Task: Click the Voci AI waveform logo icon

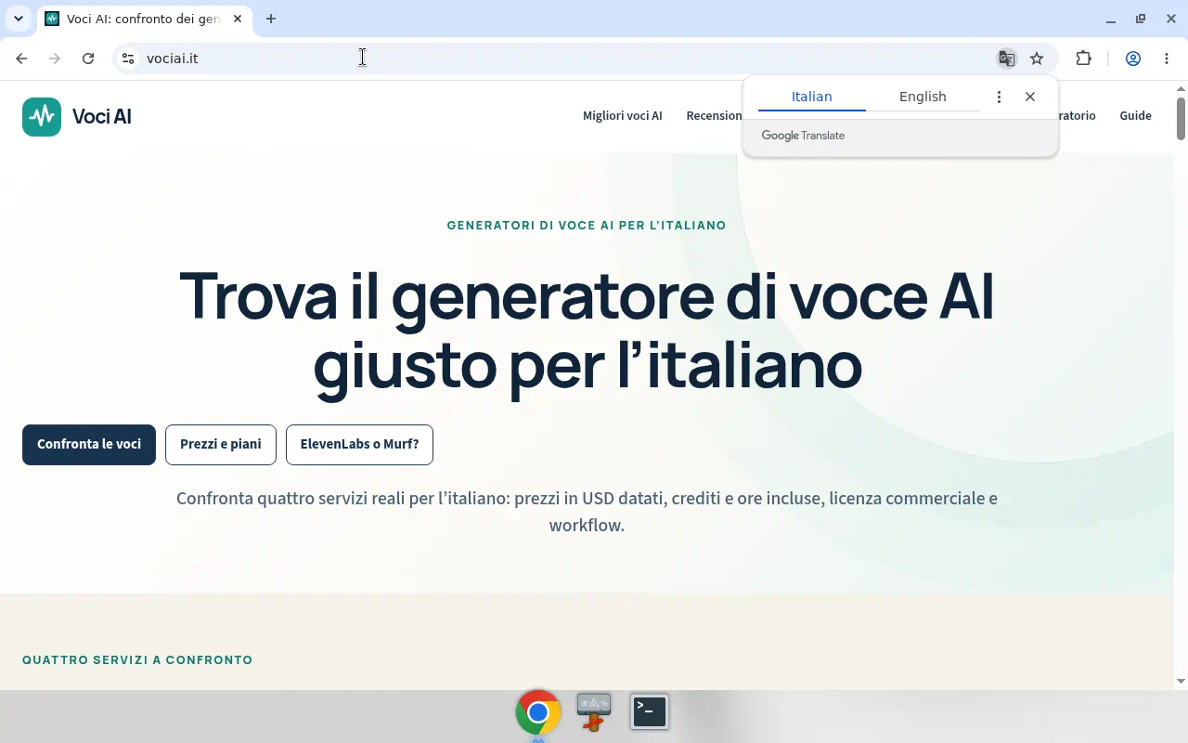Action: point(42,117)
